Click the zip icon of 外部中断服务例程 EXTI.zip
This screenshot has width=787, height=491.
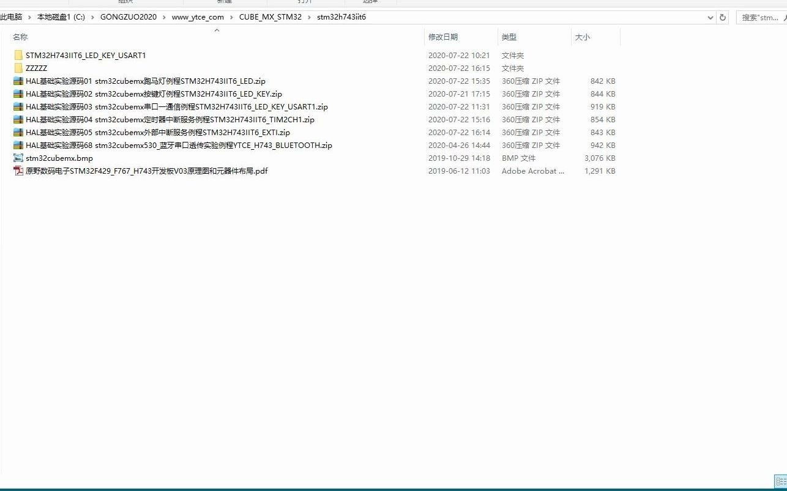18,133
